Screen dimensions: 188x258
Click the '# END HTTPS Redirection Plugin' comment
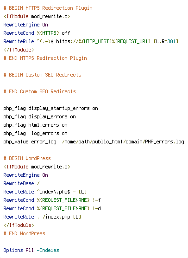coord(45,58)
